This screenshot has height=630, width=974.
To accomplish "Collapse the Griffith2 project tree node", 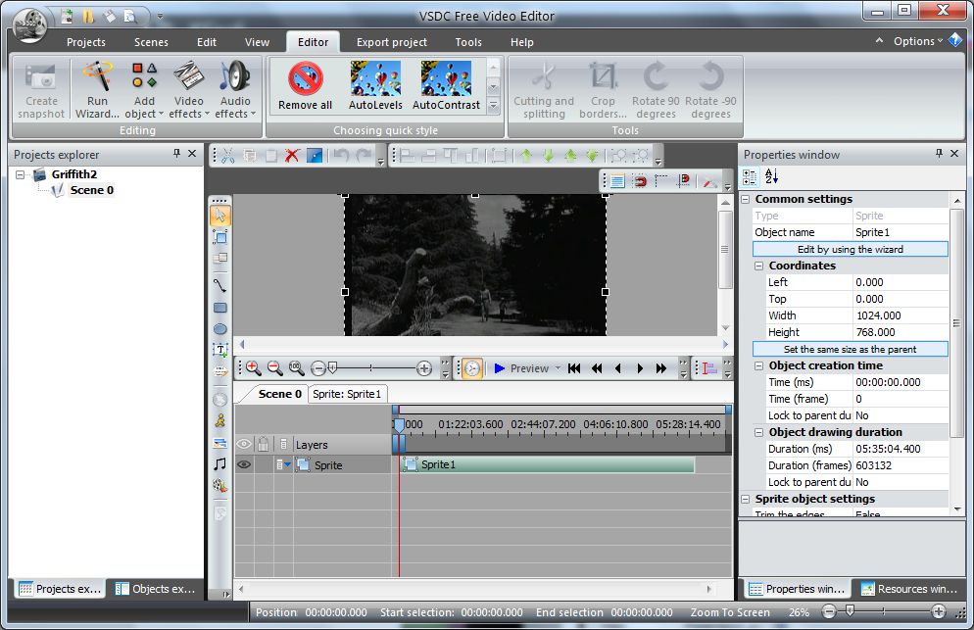I will 22,174.
